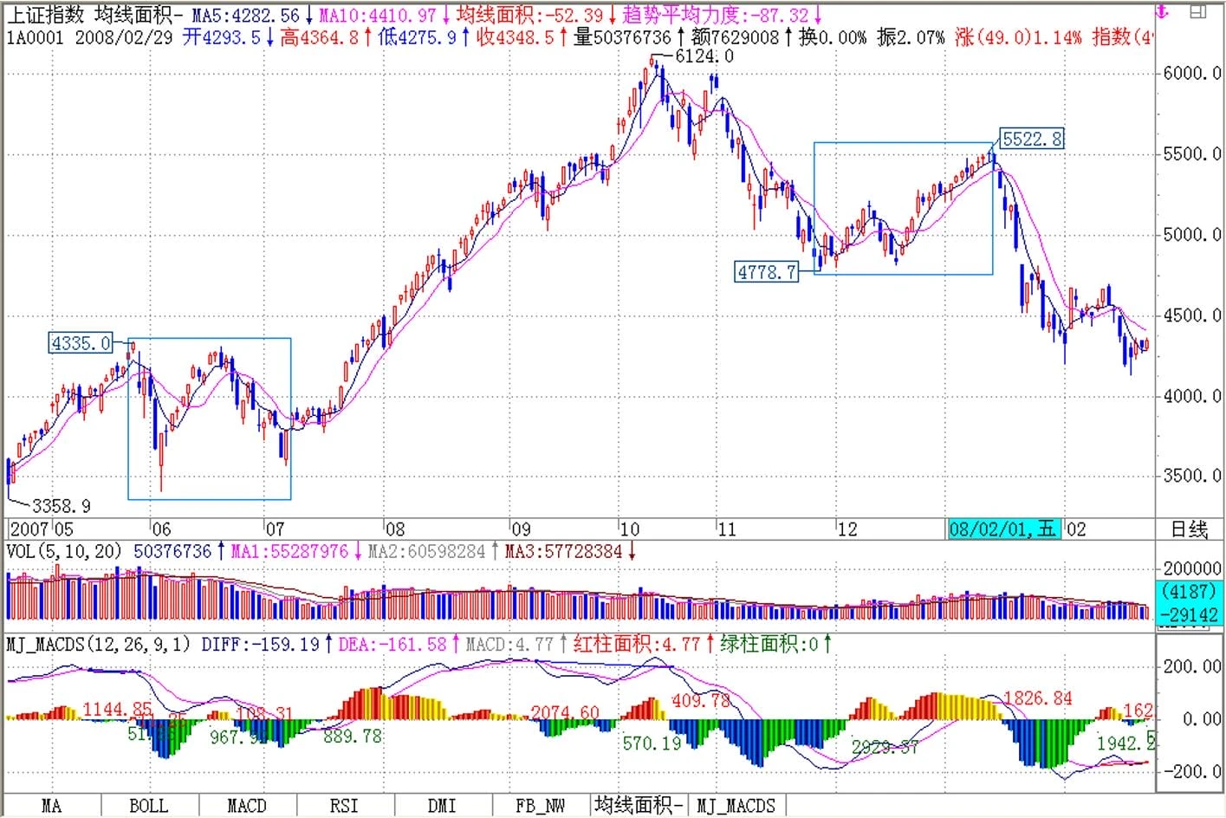Click the MJ_MACDS(12,26,9,1) indicator header
The width and height of the screenshot is (1226, 818).
[x=98, y=645]
